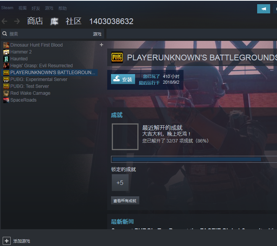
Task: Open the 好友 menu
Action: point(36,8)
